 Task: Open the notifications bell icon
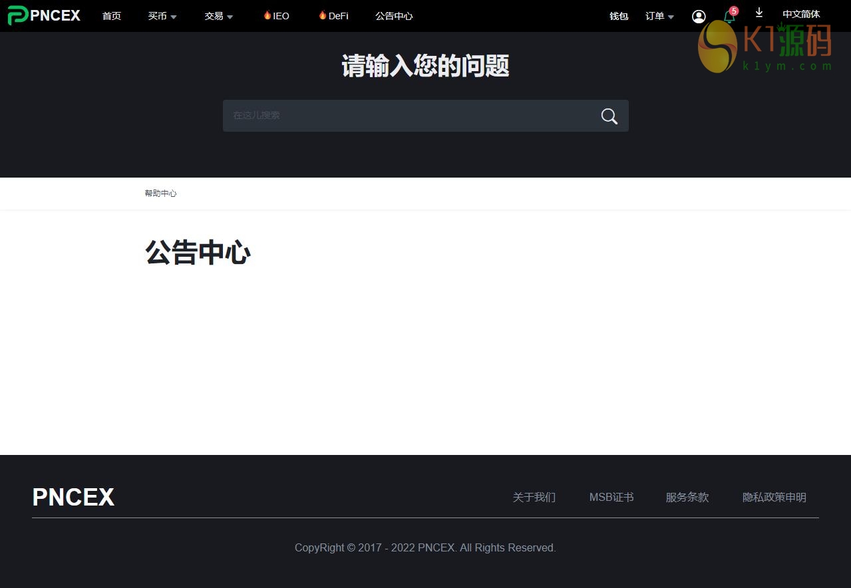(x=729, y=17)
